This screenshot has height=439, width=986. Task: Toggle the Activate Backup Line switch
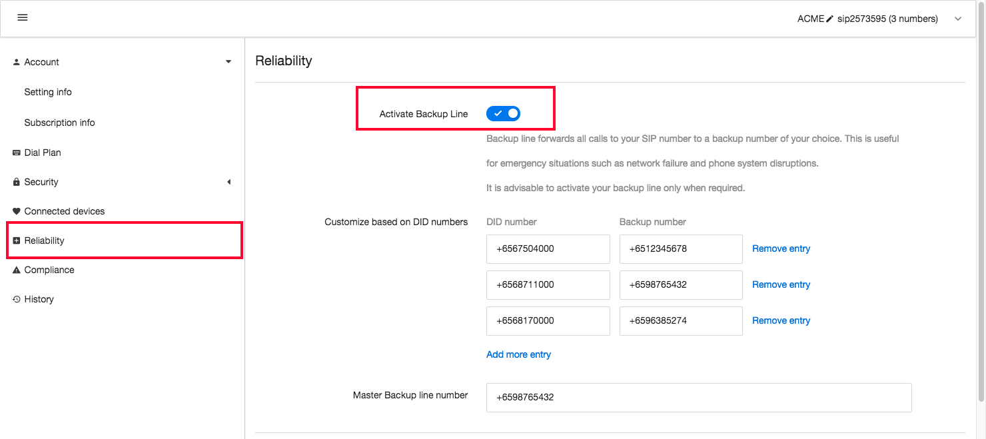[503, 114]
